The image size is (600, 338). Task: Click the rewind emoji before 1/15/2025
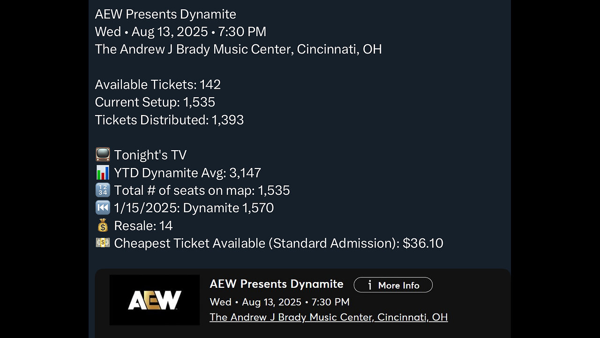[x=103, y=207]
